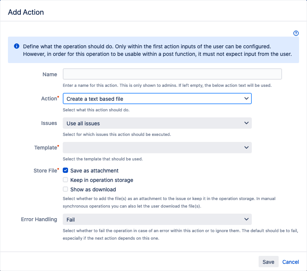Viewport: 307px width, 271px height.
Task: Click the 'Add Action' dialog title
Action: (x=26, y=12)
